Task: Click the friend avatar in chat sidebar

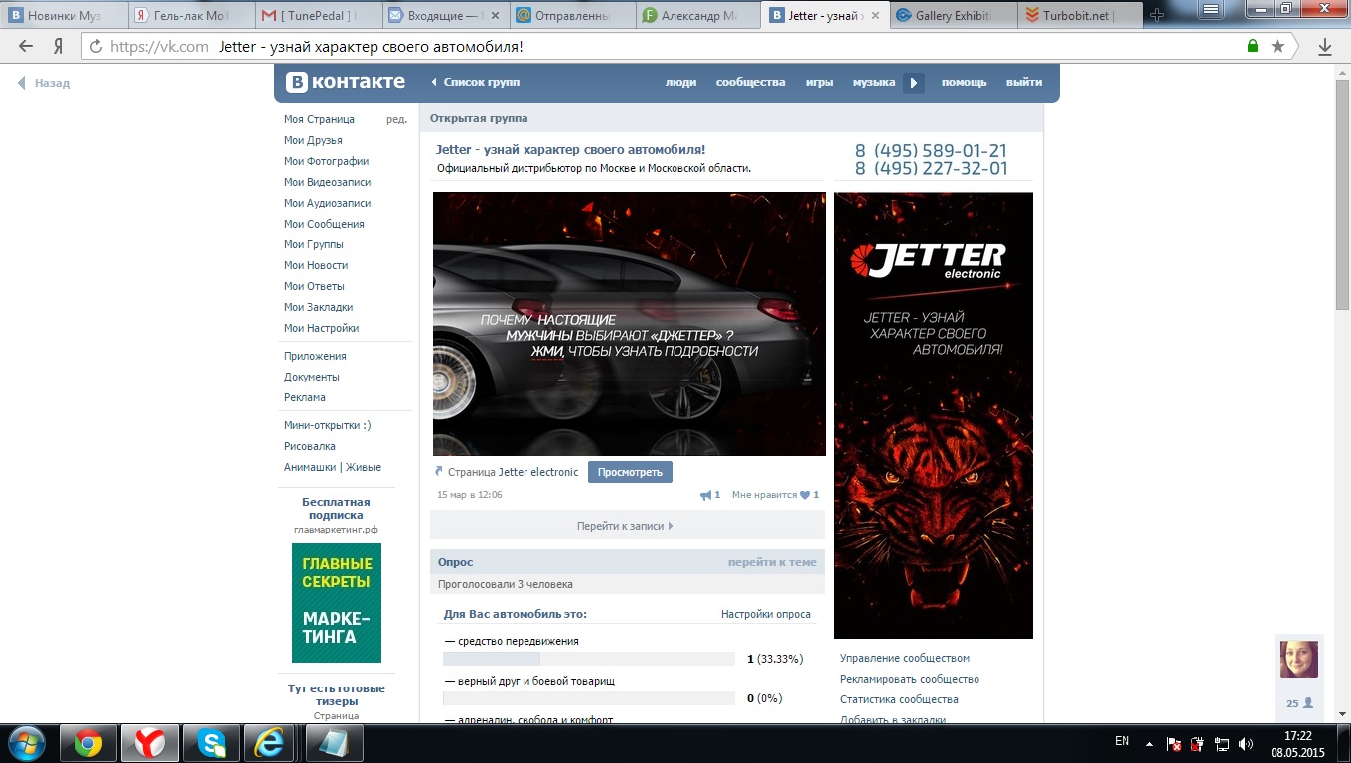Action: [1299, 660]
